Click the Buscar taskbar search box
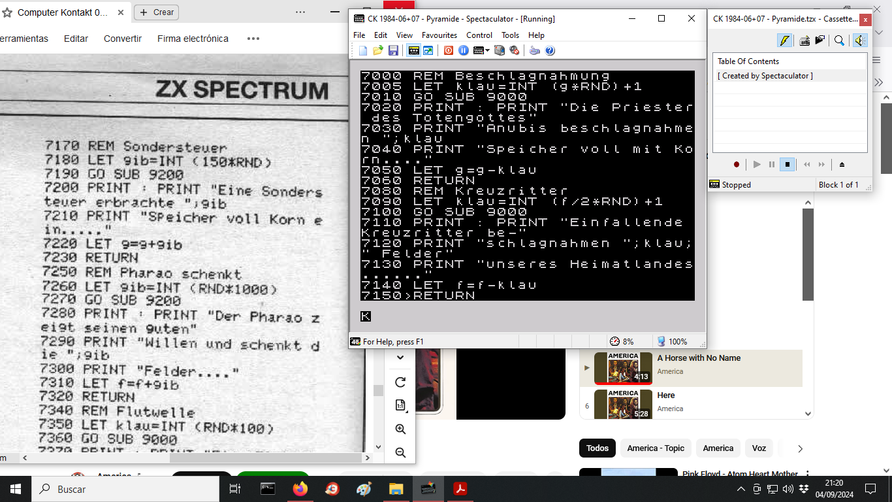 (x=125, y=489)
